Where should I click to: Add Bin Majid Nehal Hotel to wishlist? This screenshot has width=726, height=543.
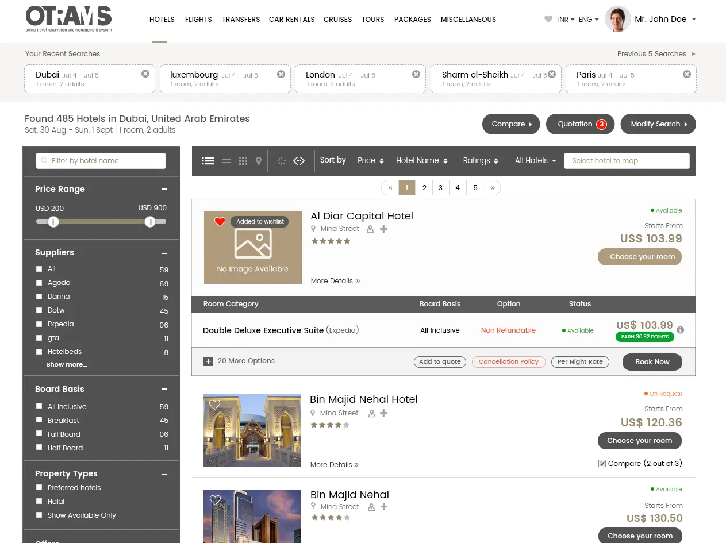(214, 405)
